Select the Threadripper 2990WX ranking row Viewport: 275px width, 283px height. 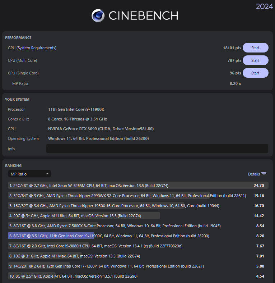pos(138,196)
